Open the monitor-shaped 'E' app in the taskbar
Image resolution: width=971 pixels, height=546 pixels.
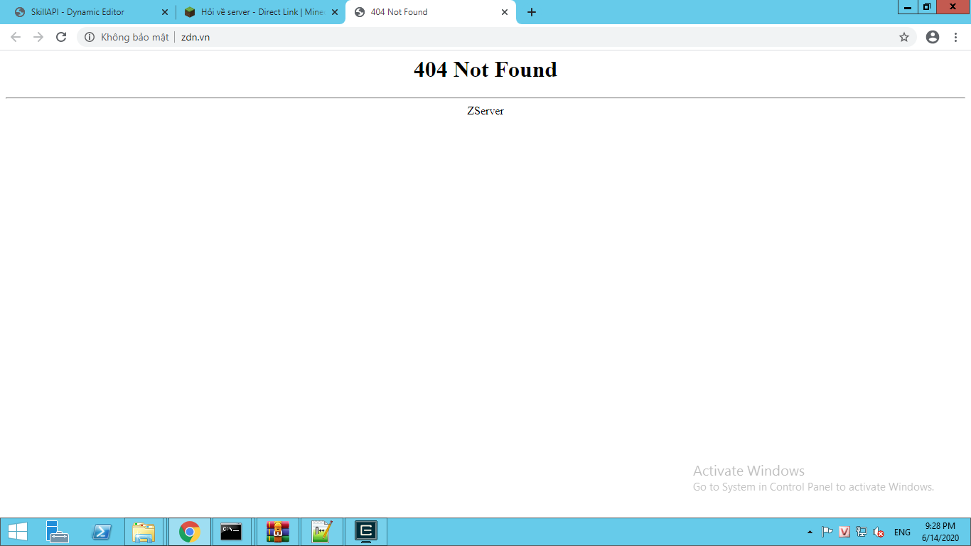(x=366, y=532)
